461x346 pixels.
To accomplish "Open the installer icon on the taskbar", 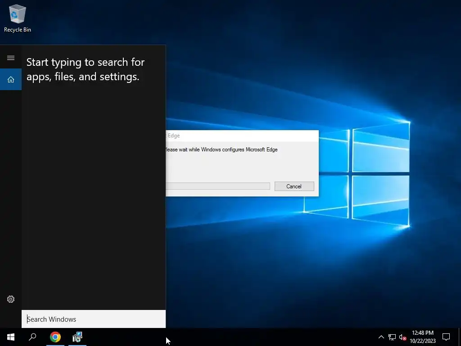I will coord(77,337).
